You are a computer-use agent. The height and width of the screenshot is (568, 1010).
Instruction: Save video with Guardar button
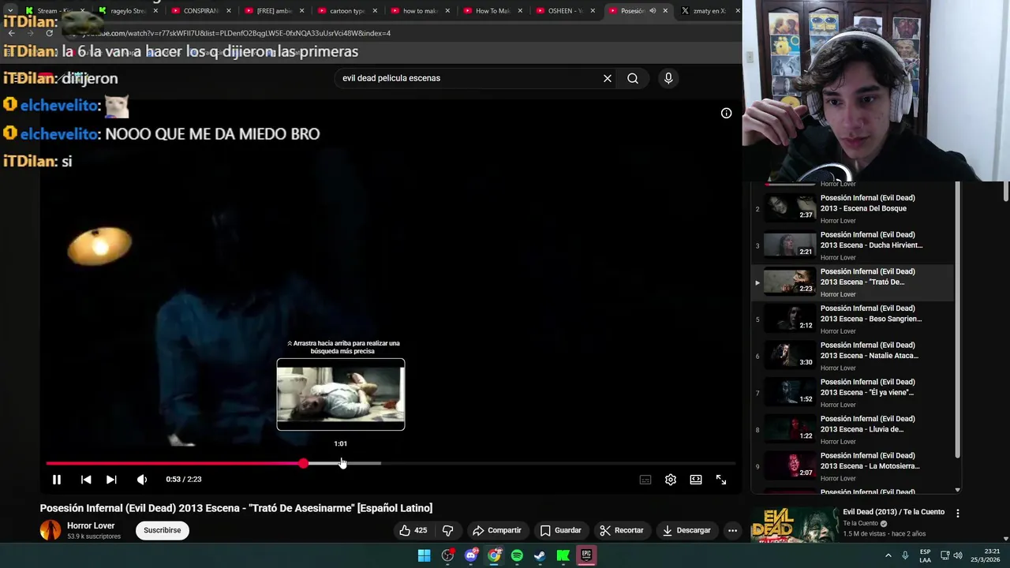[560, 530]
